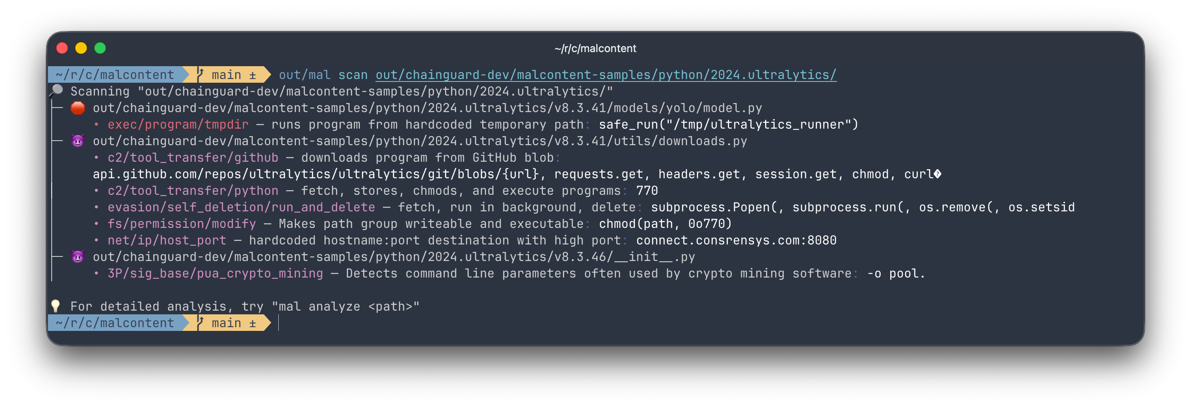The height and width of the screenshot is (407, 1191).
Task: Click the red stop-sign icon beside model.py
Action: (78, 107)
